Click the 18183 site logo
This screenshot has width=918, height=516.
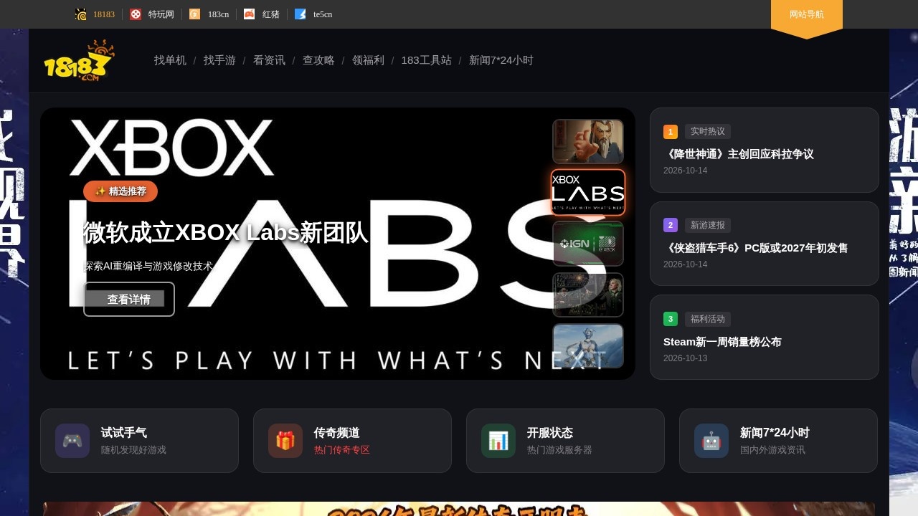click(79, 60)
